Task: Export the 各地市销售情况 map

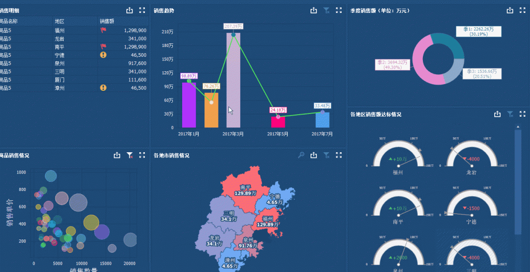Action: pos(314,155)
